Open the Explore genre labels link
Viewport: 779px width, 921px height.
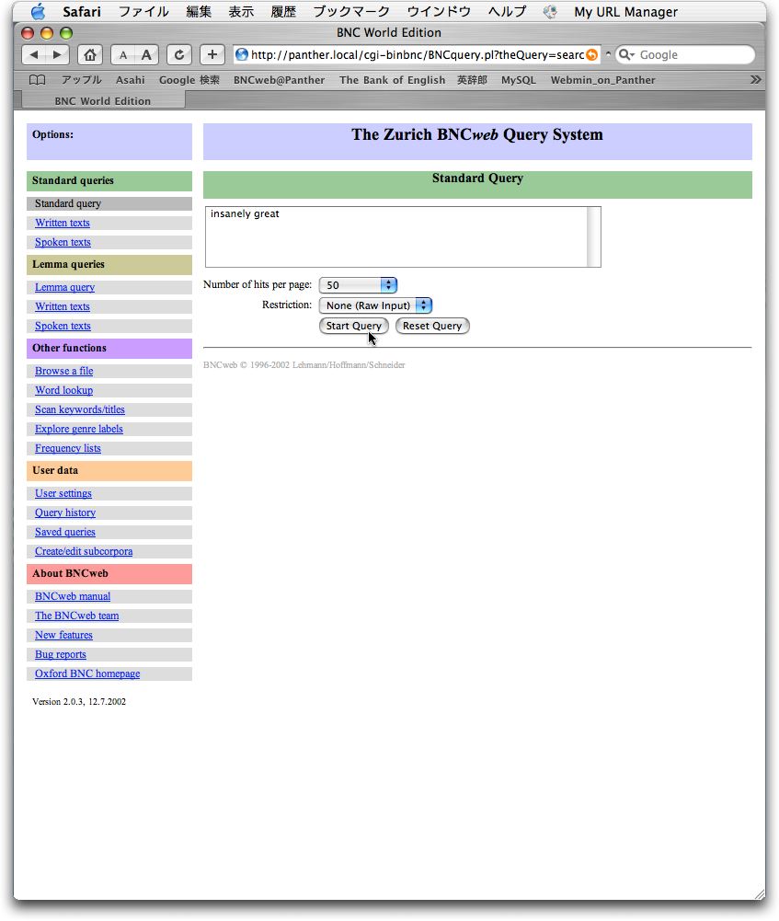coord(79,430)
